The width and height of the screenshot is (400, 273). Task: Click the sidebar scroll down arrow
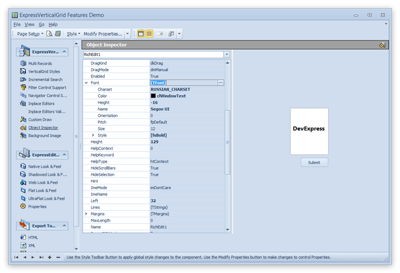click(76, 249)
